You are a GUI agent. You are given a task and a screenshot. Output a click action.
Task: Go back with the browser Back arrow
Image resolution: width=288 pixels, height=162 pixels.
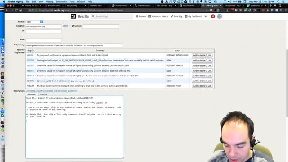point(7,10)
